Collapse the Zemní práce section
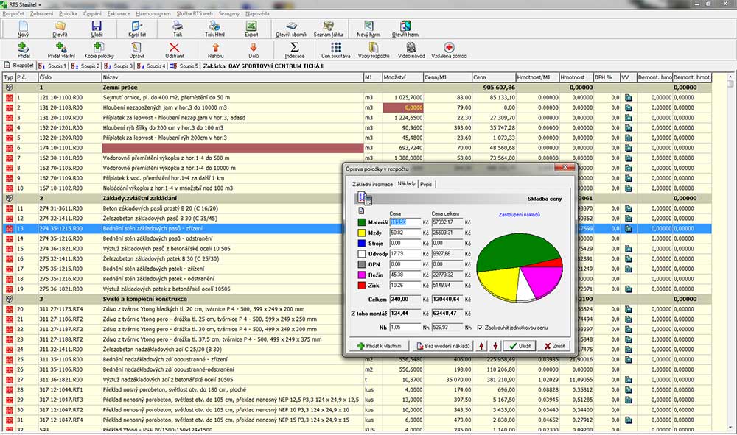The image size is (737, 435). pyautogui.click(x=9, y=88)
